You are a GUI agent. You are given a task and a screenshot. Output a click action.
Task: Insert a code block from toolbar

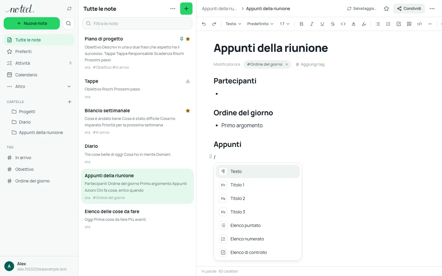pyautogui.click(x=420, y=24)
